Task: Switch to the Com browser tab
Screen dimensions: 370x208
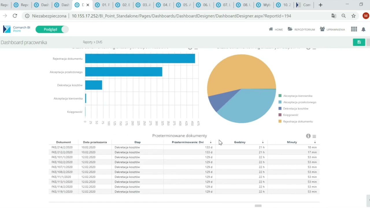Action: (304, 5)
